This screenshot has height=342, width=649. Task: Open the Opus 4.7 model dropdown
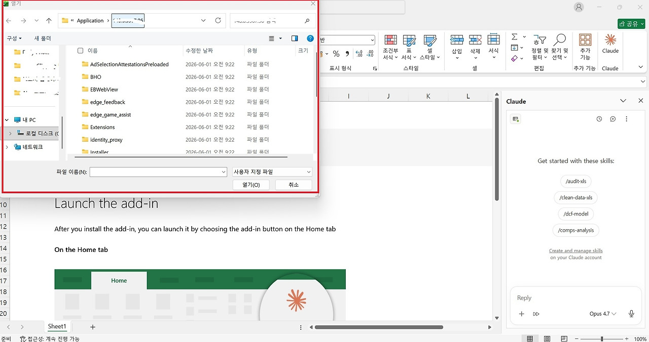tap(603, 314)
